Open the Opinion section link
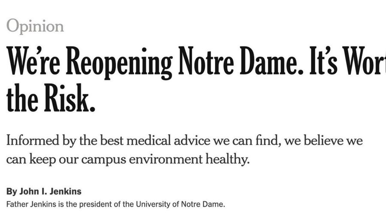The width and height of the screenshot is (386, 217). pyautogui.click(x=35, y=27)
